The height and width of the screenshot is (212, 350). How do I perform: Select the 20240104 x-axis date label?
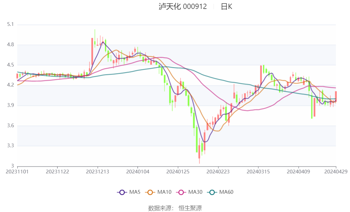[x=138, y=172]
